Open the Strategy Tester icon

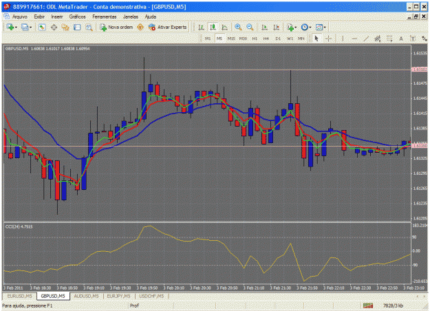pos(89,27)
